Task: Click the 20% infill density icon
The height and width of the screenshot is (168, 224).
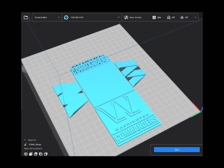Action: (x=154, y=17)
